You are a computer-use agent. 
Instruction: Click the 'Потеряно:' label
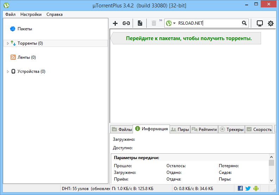[229, 166]
